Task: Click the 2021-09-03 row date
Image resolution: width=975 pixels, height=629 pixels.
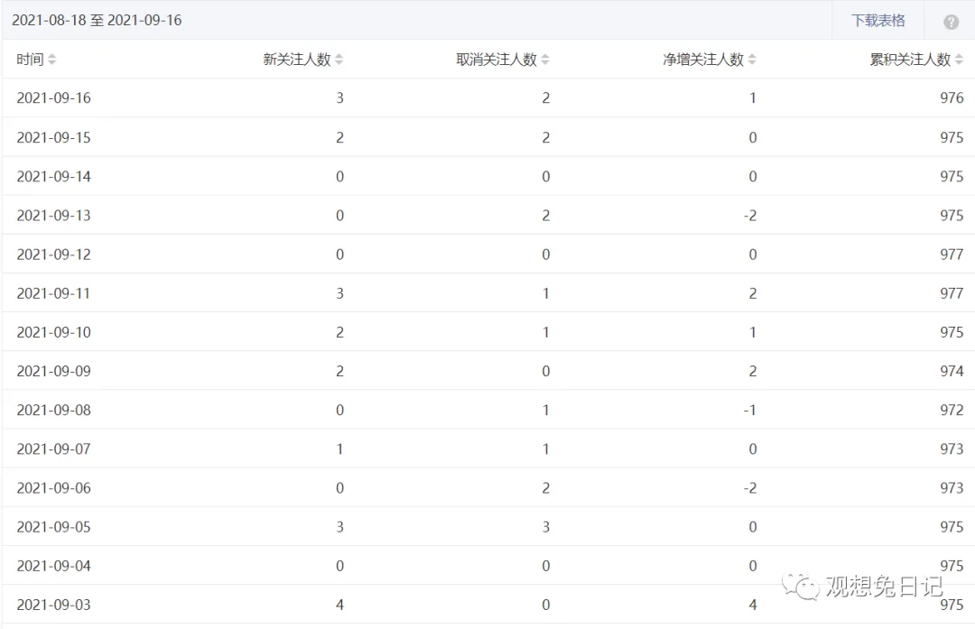Action: point(54,605)
